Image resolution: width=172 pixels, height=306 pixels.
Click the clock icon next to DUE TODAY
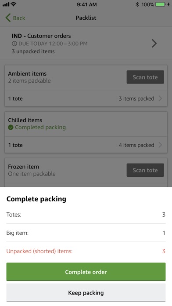[14, 44]
